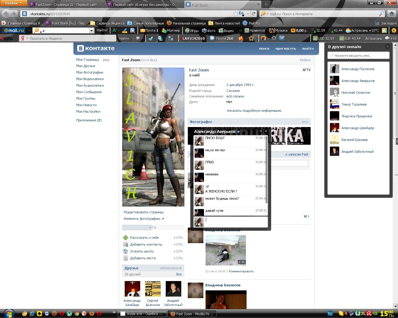The height and width of the screenshot is (318, 398).
Task: Open Видео in the Mail.ru toolbar
Action: pyautogui.click(x=226, y=30)
